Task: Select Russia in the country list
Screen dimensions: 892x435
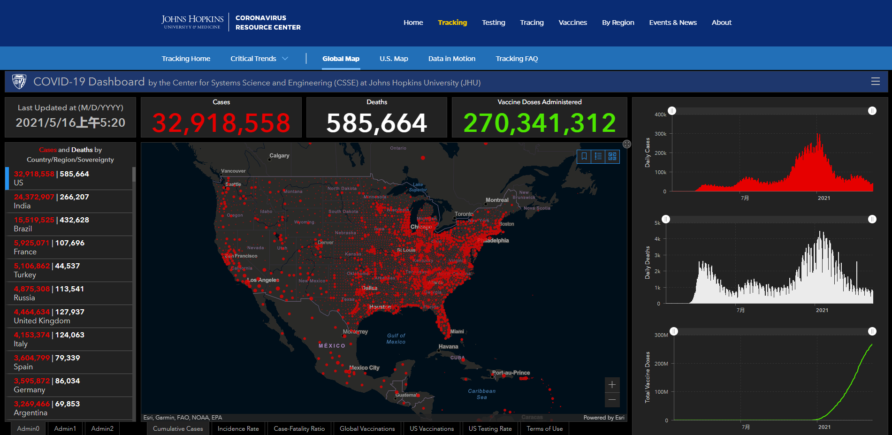Action: [x=69, y=293]
